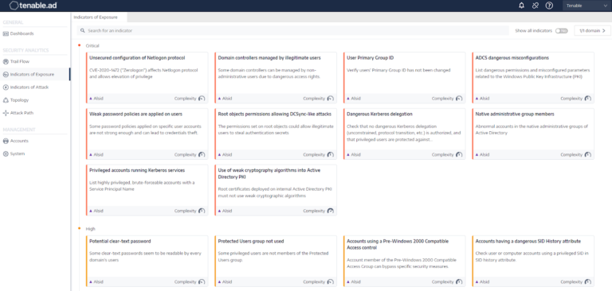The width and height of the screenshot is (612, 291).
Task: Click Complexity label on Root objects permissions card
Action: (x=314, y=155)
